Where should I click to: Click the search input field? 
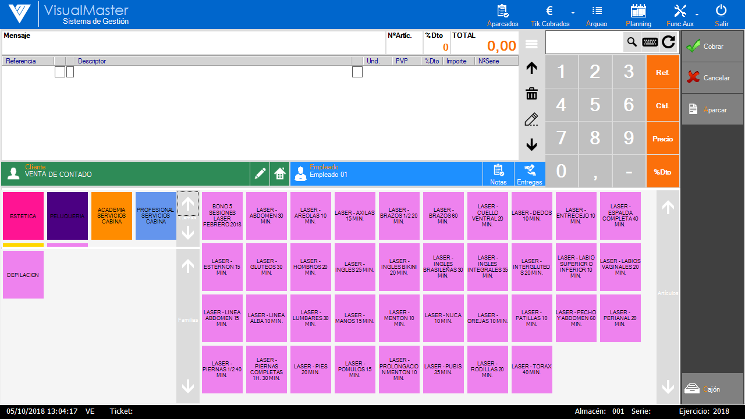tap(584, 42)
